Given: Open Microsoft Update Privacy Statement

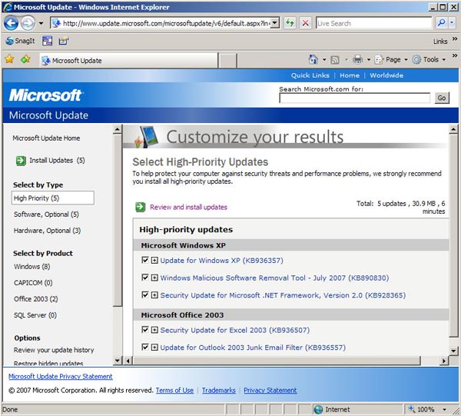Looking at the screenshot, I should 60,377.
